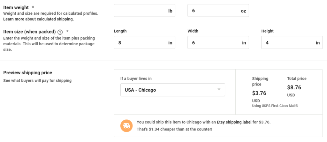This screenshot has width=327, height=142.
Task: Follow the Etsy shipping label link
Action: 234,122
